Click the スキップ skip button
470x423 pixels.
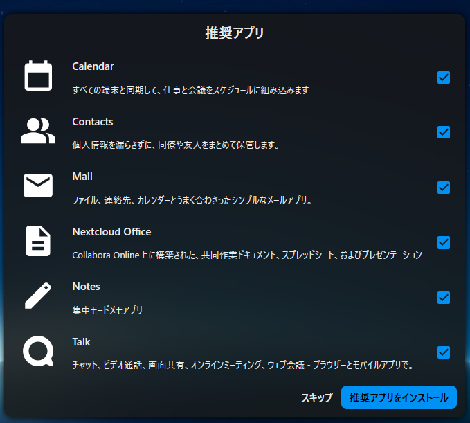pos(317,397)
